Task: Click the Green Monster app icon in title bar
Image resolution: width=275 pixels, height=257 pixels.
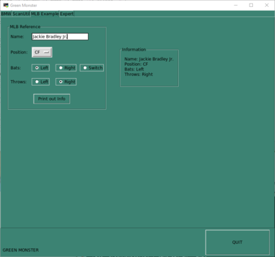Action: pyautogui.click(x=5, y=5)
